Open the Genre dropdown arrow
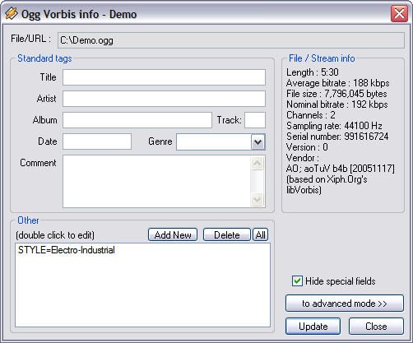 pos(258,141)
